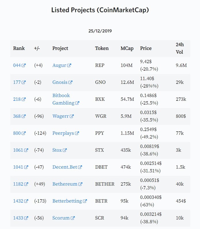Click external-link icon beside Gnosis
The height and width of the screenshot is (229, 200).
point(70,82)
